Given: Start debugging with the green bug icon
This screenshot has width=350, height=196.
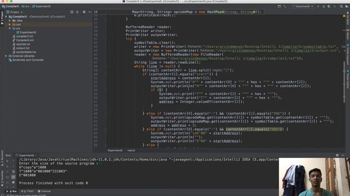Looking at the screenshot, I should point(324,7).
